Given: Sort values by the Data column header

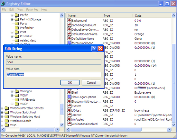Looking at the screenshot, I should pyautogui.click(x=152, y=15).
